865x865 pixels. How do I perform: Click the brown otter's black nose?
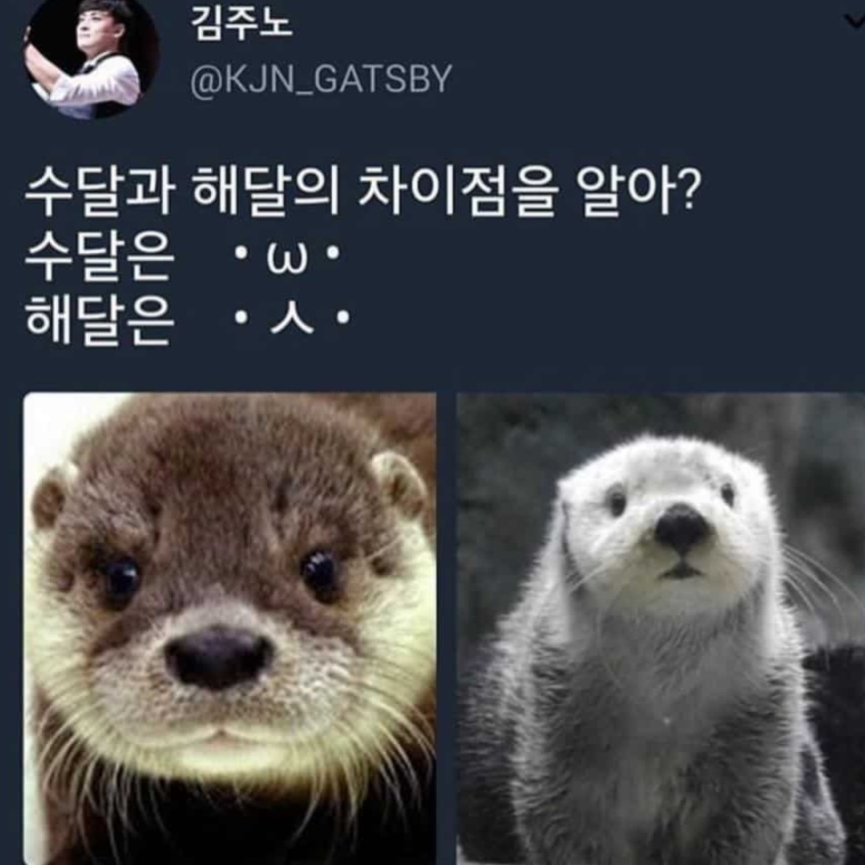point(219,657)
